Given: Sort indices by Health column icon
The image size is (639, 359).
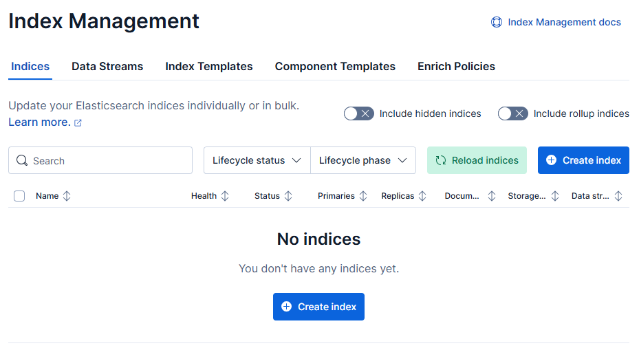Looking at the screenshot, I should pyautogui.click(x=225, y=196).
